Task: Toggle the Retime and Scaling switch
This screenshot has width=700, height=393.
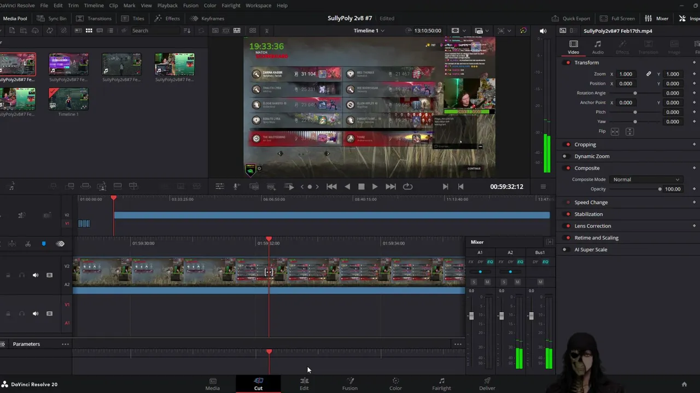Action: click(568, 238)
